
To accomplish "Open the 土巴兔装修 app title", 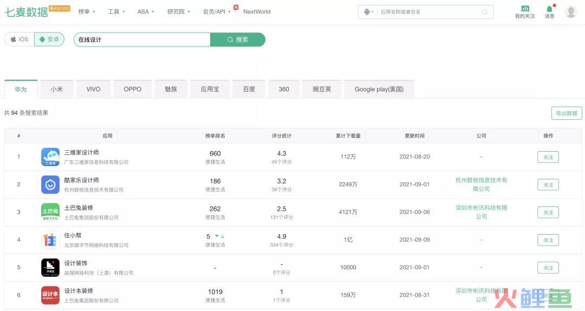I will (79, 208).
